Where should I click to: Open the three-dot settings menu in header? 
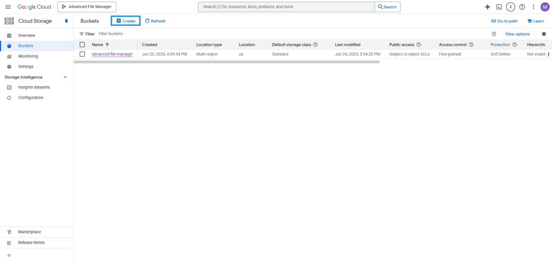(533, 7)
